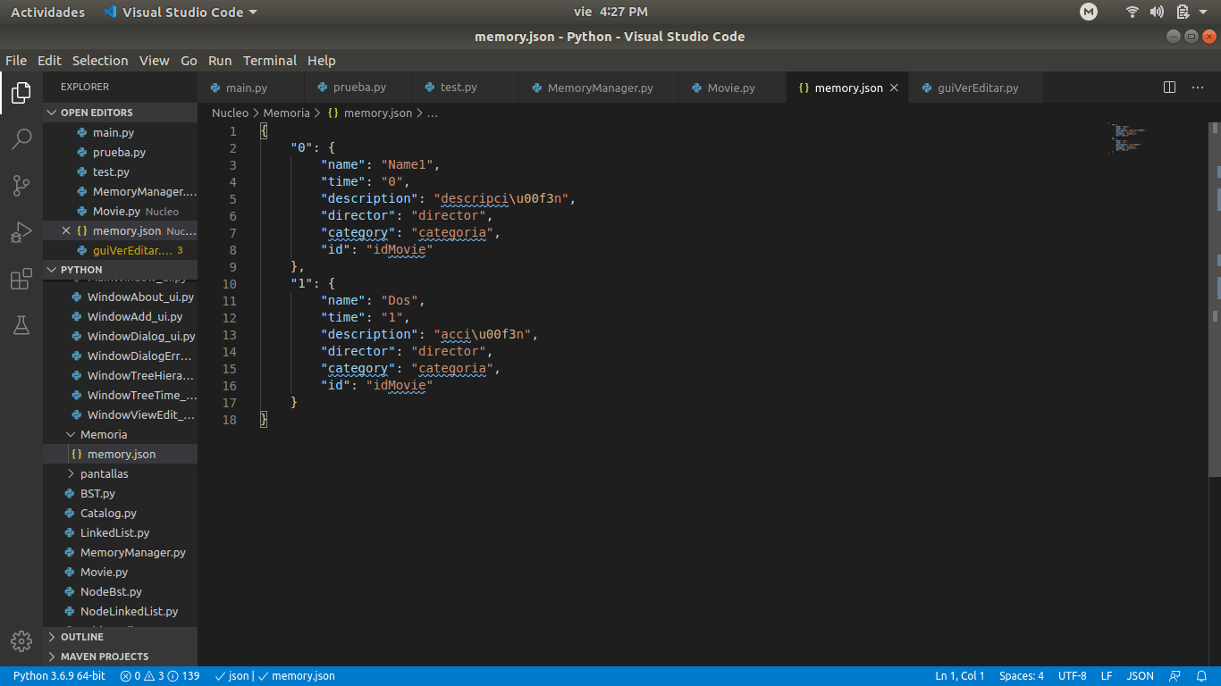Click the Split Editor icon
The width and height of the screenshot is (1221, 686).
coord(1169,87)
